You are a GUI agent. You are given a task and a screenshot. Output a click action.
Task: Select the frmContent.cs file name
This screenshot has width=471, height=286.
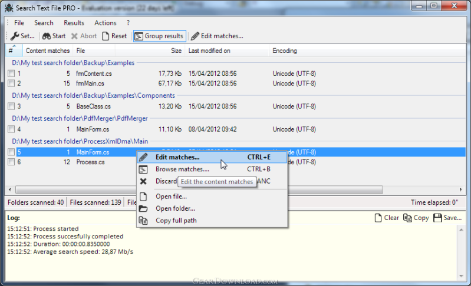(x=94, y=74)
